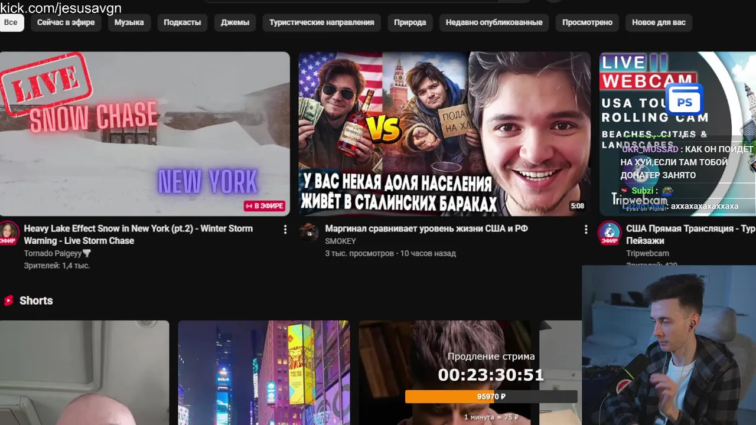Screen dimensions: 756x425
Task: Select the 'Сейчас в эфире' chip
Action: pyautogui.click(x=66, y=22)
